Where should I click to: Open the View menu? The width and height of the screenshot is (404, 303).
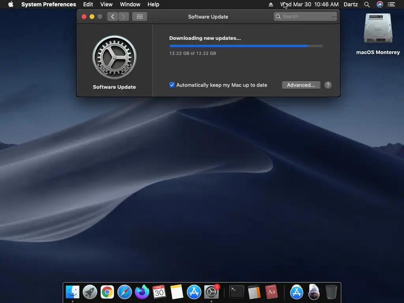pyautogui.click(x=107, y=4)
